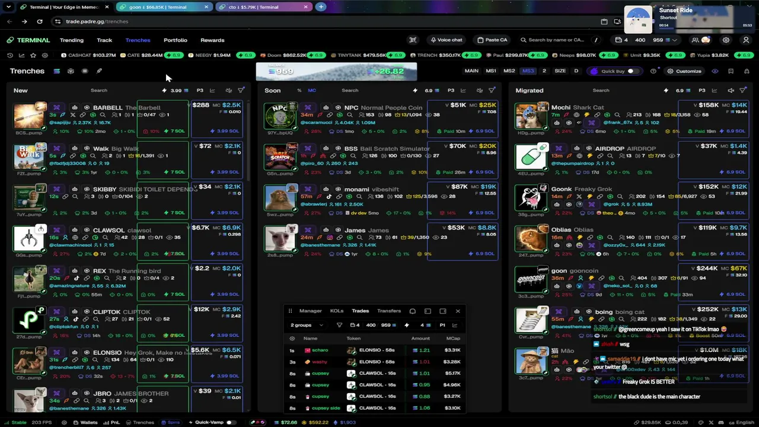Open the chart icon in the ticker bar

pos(21,55)
